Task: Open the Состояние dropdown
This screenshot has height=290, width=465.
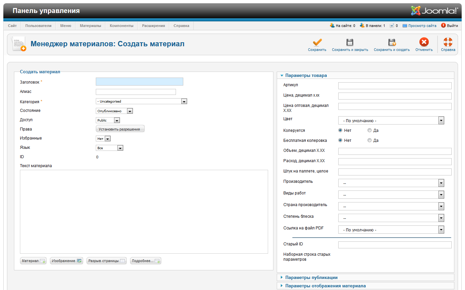Action: (x=114, y=111)
